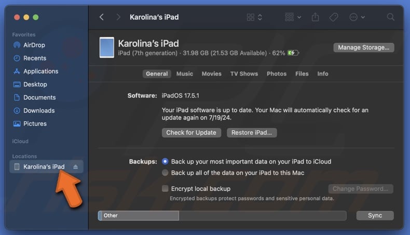Image resolution: width=410 pixels, height=235 pixels.
Task: Switch to the Info tab
Action: pyautogui.click(x=323, y=74)
